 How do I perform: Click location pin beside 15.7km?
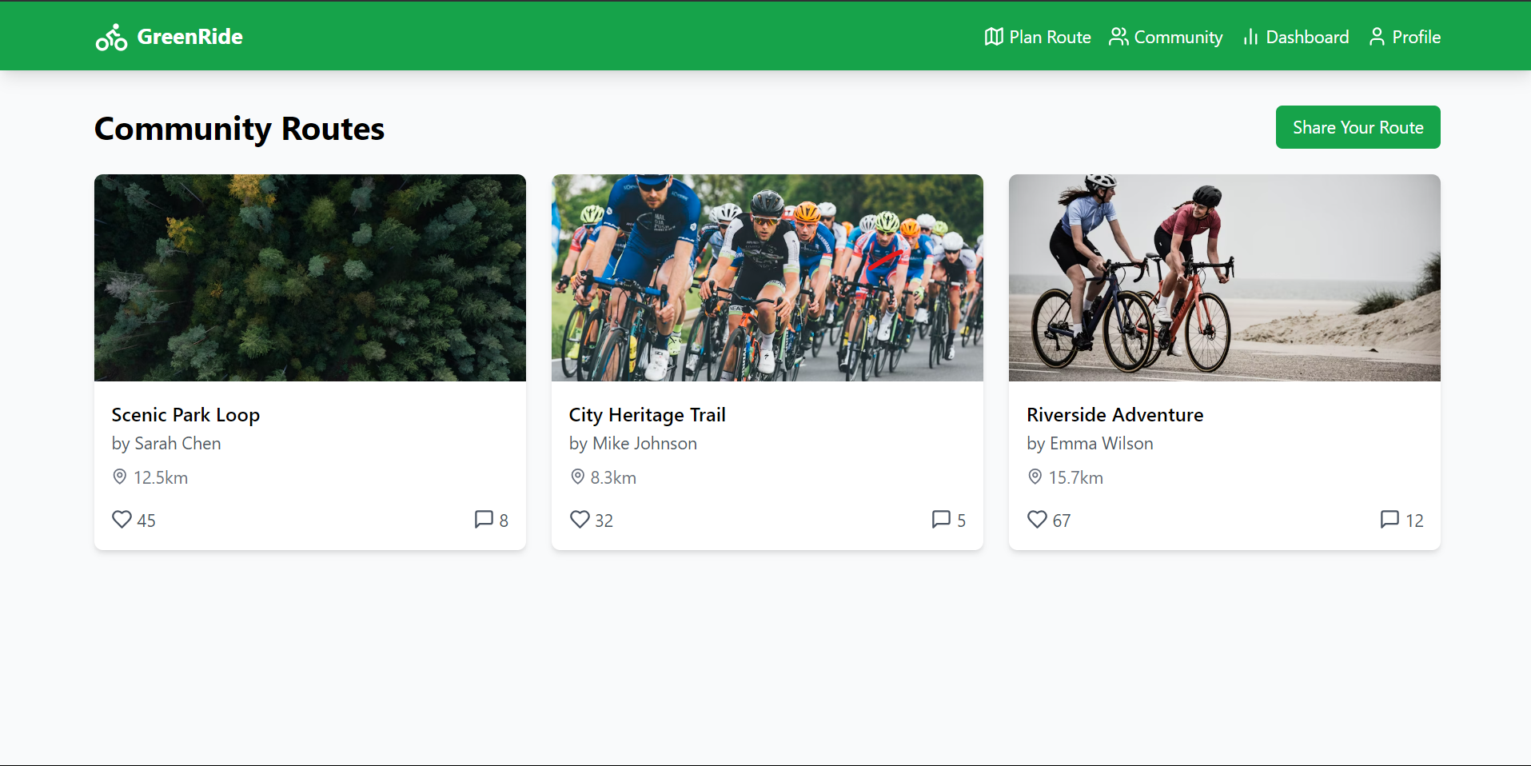click(1035, 477)
